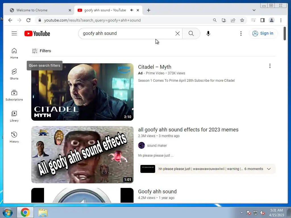The height and width of the screenshot is (218, 291).
Task: Go to Home in the sidebar
Action: click(x=14, y=53)
